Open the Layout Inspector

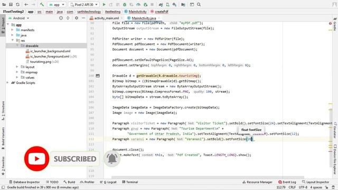316,182
